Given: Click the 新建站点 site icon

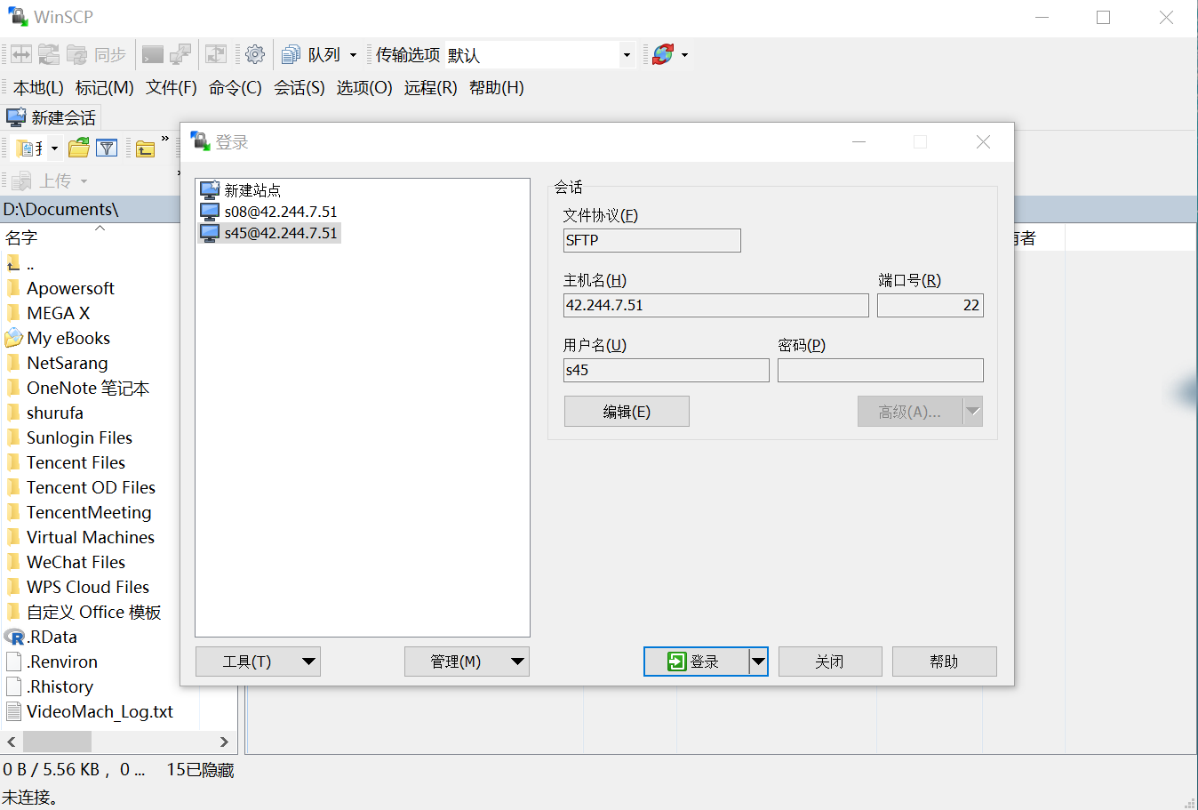Looking at the screenshot, I should (210, 189).
